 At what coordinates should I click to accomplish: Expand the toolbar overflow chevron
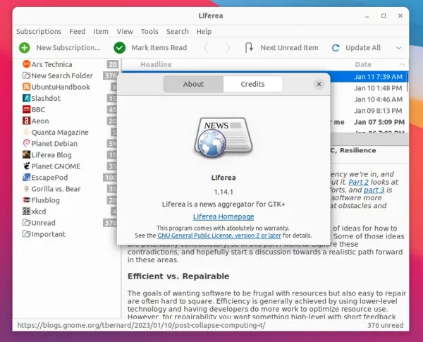[399, 48]
